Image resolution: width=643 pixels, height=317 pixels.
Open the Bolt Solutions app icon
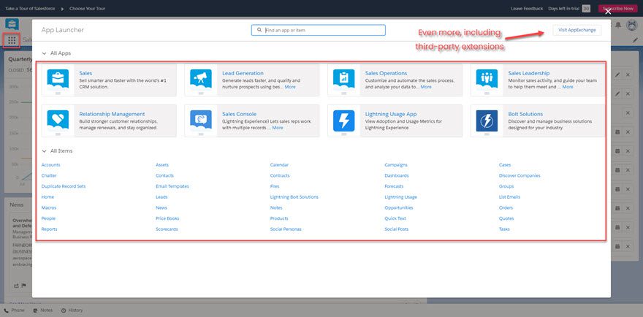coord(487,121)
